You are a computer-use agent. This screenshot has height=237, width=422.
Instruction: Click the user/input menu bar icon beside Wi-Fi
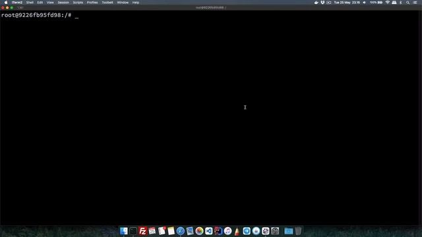coord(394,3)
